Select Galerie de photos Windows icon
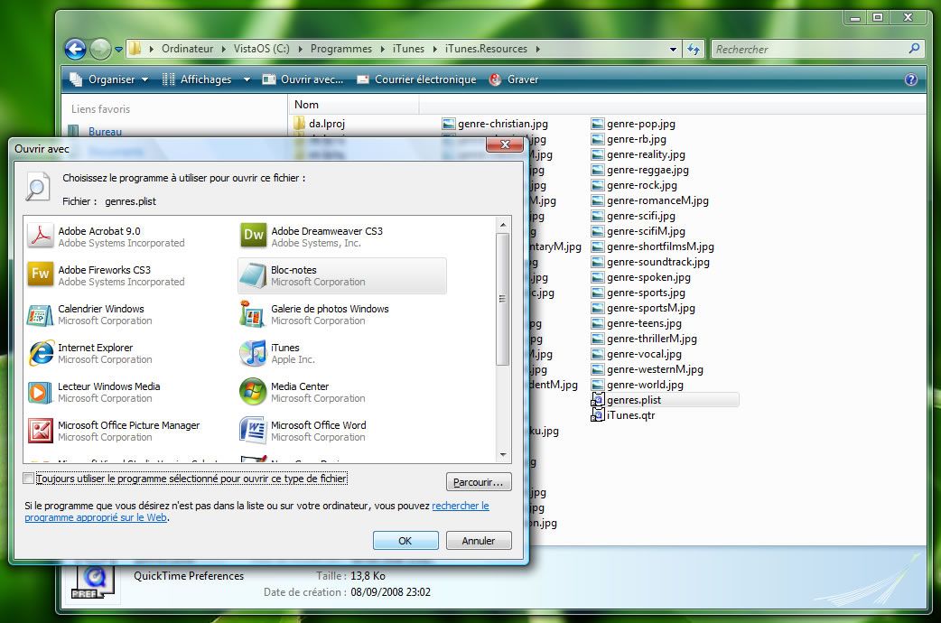The image size is (941, 623). coord(253,314)
